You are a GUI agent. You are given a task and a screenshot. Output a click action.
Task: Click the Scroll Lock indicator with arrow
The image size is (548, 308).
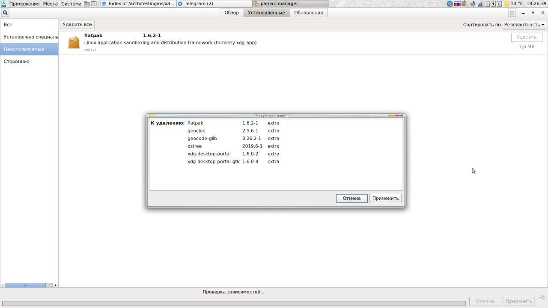pos(500,4)
